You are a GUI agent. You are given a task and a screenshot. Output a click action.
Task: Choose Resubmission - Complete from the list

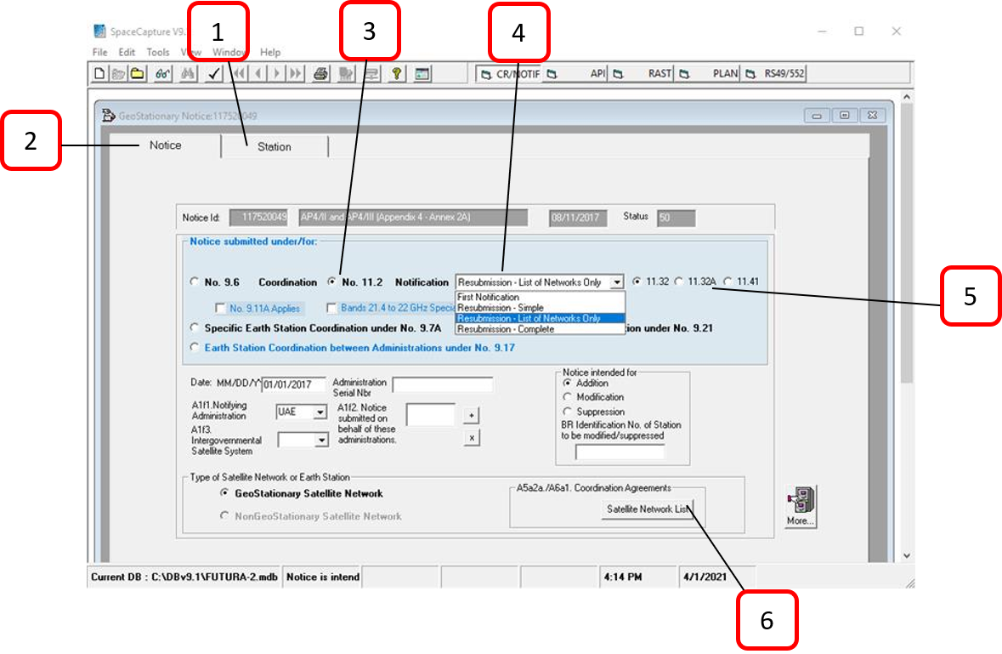(x=540, y=329)
